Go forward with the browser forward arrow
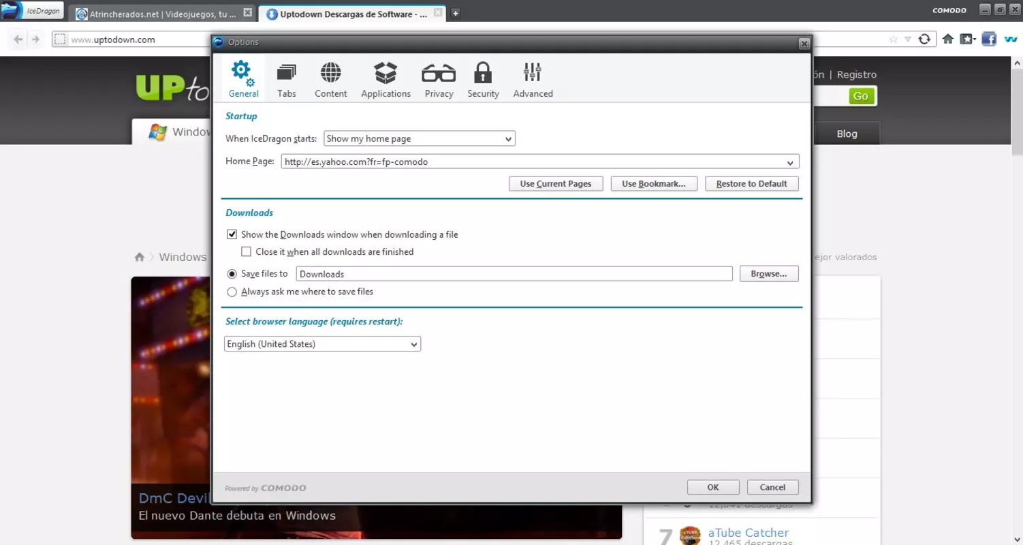The image size is (1023, 545). coord(35,40)
